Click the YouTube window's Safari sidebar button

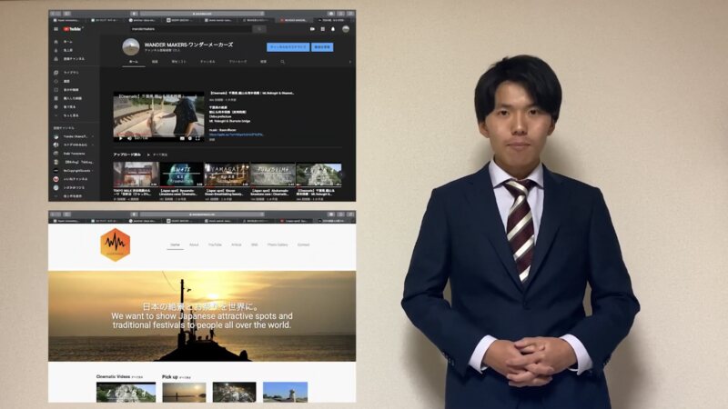point(66,14)
